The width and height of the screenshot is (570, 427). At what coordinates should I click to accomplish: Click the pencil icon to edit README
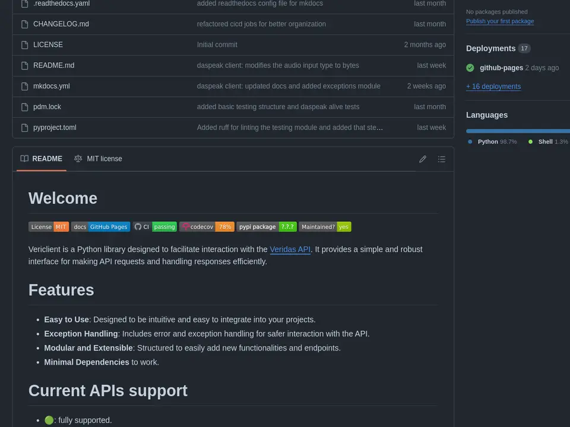click(422, 159)
